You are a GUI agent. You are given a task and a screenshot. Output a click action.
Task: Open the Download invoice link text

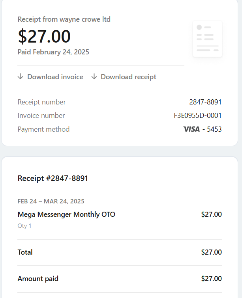click(x=55, y=77)
